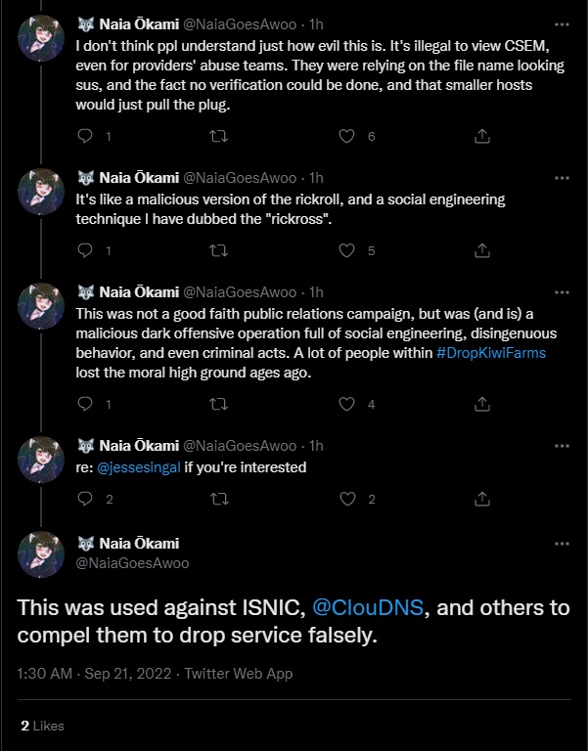Retweet the CSEM abuse teams tweet
Image resolution: width=588 pixels, height=751 pixels.
pos(218,136)
